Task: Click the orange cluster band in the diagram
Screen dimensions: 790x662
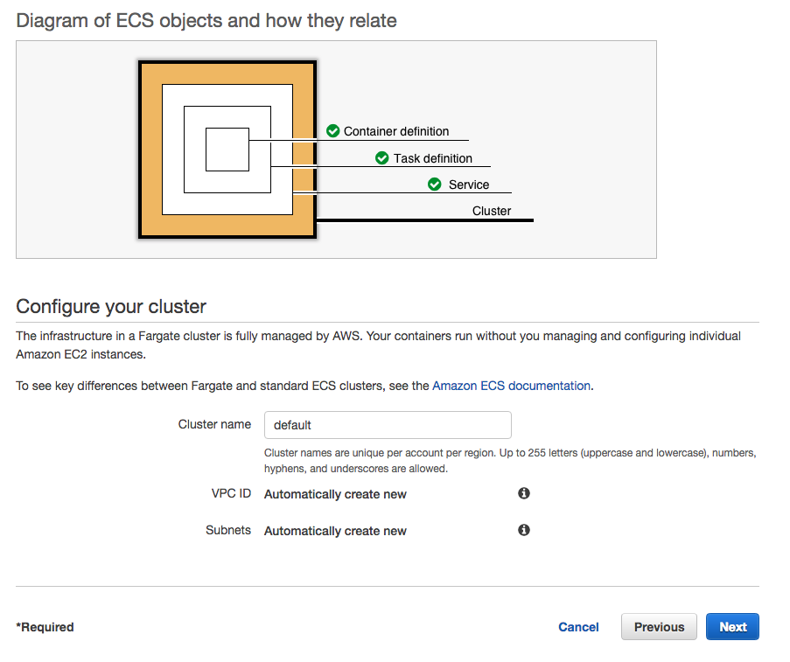Action: [150, 149]
